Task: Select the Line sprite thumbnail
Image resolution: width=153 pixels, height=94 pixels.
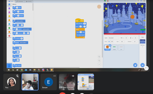Action: 121,48
